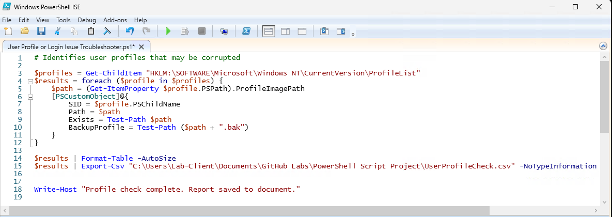Start PowerShell.exe with the blue console icon
This screenshot has height=217, width=612.
[246, 31]
